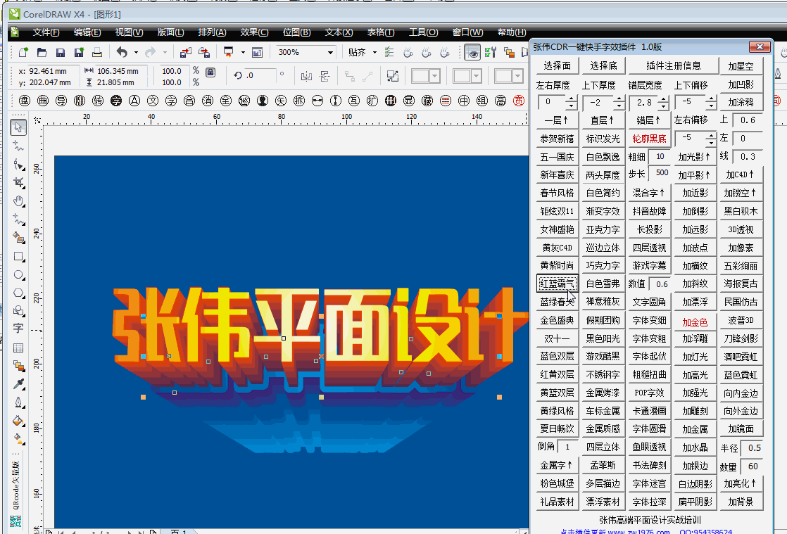
Task: Click the circled A macro icon
Action: click(x=134, y=101)
